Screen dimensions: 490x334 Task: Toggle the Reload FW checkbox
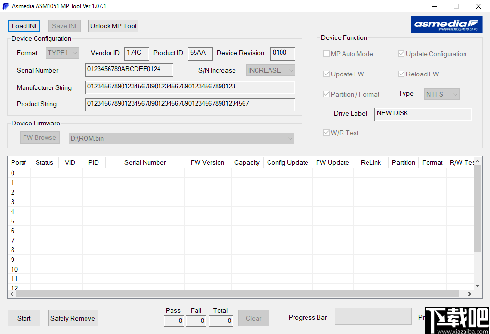tap(402, 74)
